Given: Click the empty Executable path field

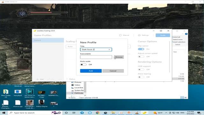Looking at the screenshot, I should click(x=96, y=57).
